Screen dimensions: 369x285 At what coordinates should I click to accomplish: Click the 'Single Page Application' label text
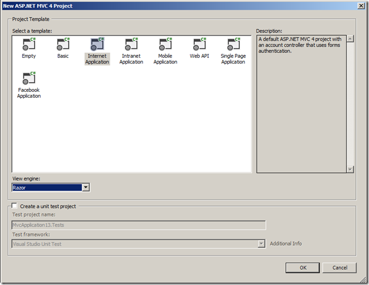click(x=233, y=59)
